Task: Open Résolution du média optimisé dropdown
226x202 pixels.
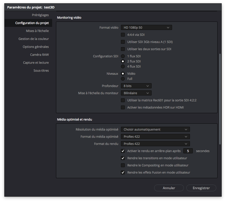Action: click(x=155, y=129)
